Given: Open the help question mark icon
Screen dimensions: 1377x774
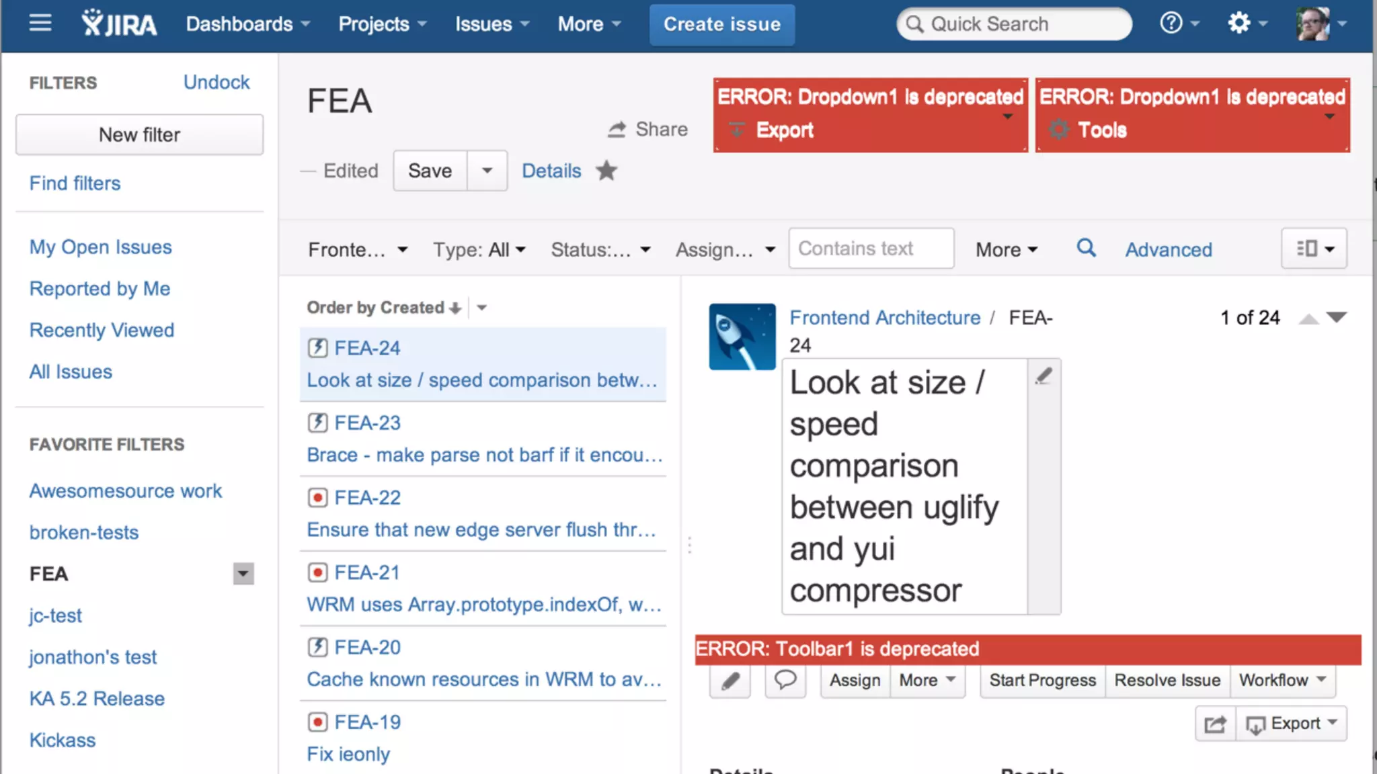Looking at the screenshot, I should click(x=1171, y=24).
